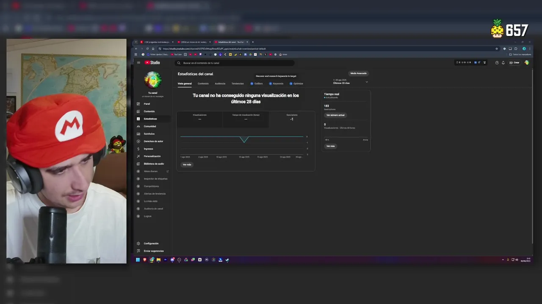
Task: Go to the browser home page
Action: click(x=153, y=49)
